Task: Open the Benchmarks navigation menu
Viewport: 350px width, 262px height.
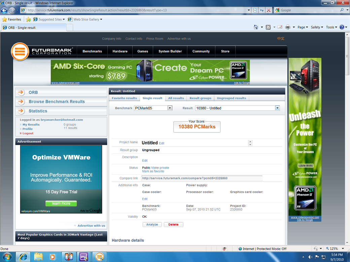Action: coord(92,51)
